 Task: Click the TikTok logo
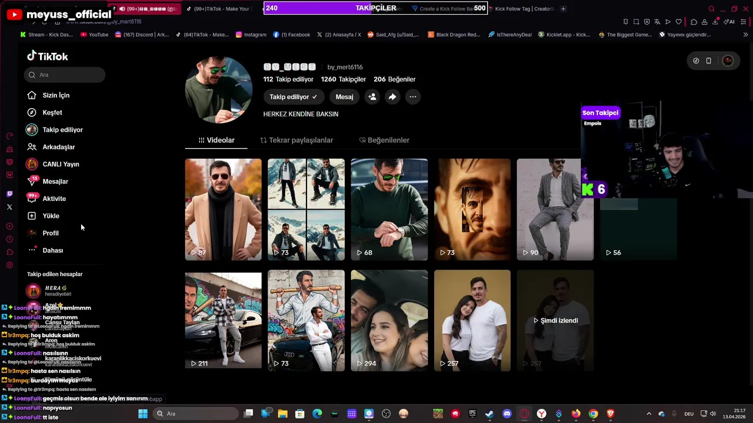48,56
